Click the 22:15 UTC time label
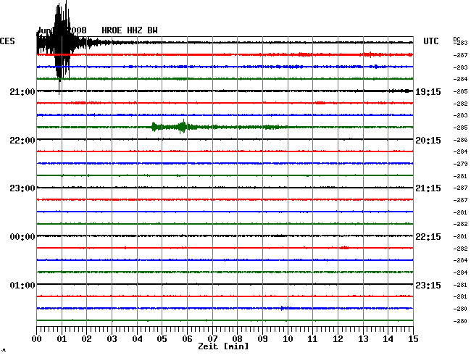The height and width of the screenshot is (358, 471). tap(428, 237)
